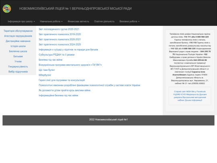The image size is (217, 163).
Task: Open Що таке булінг link
Action: click(x=47, y=70)
